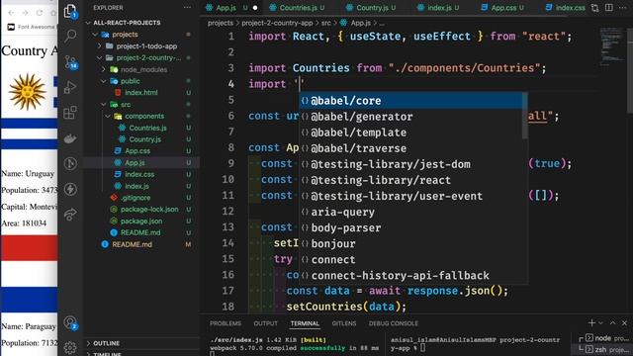The image size is (633, 356).
Task: Choose connect-history-api-fallback suggestion
Action: tap(411, 275)
